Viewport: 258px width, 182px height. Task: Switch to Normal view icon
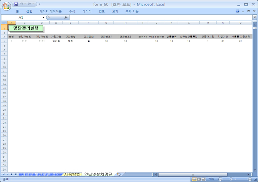click(194, 179)
